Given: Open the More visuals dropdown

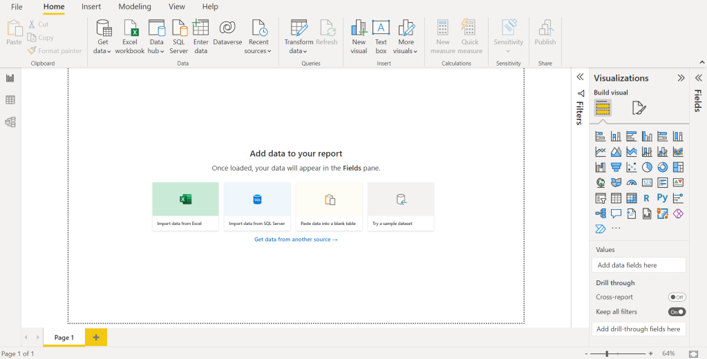Looking at the screenshot, I should point(406,37).
